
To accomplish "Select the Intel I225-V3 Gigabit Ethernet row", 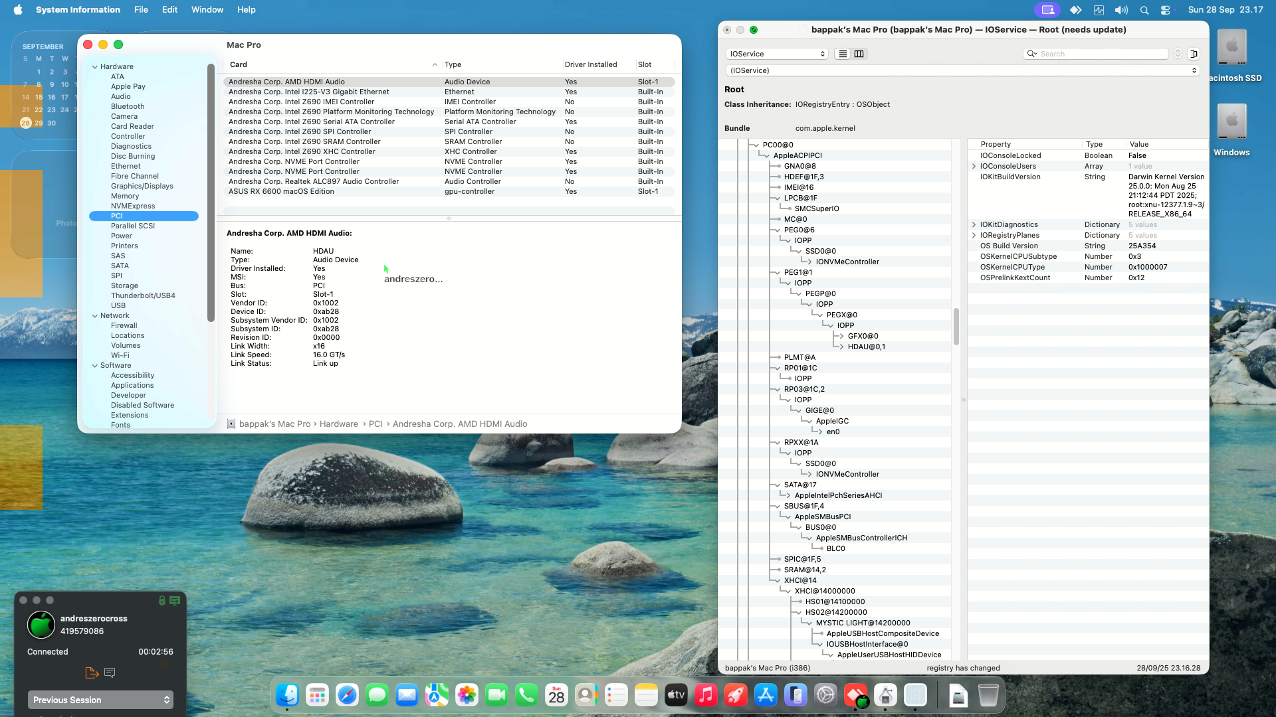I will 449,92.
